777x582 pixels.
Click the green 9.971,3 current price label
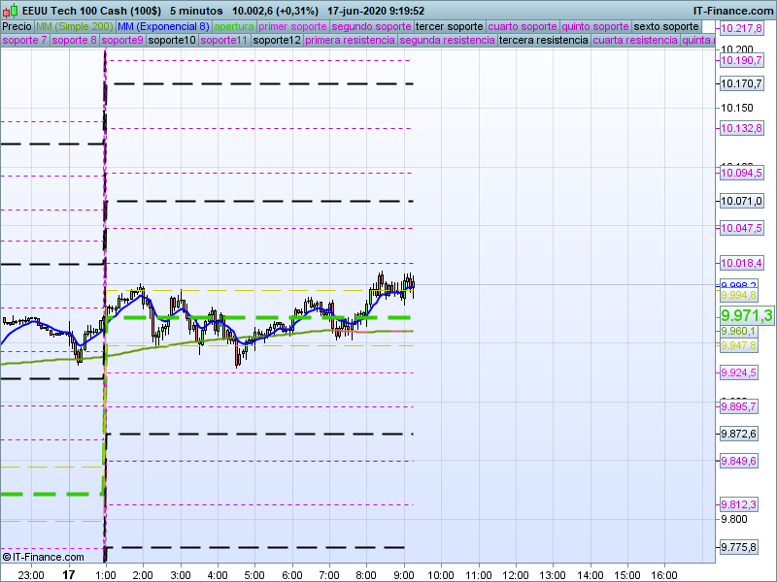tap(746, 316)
